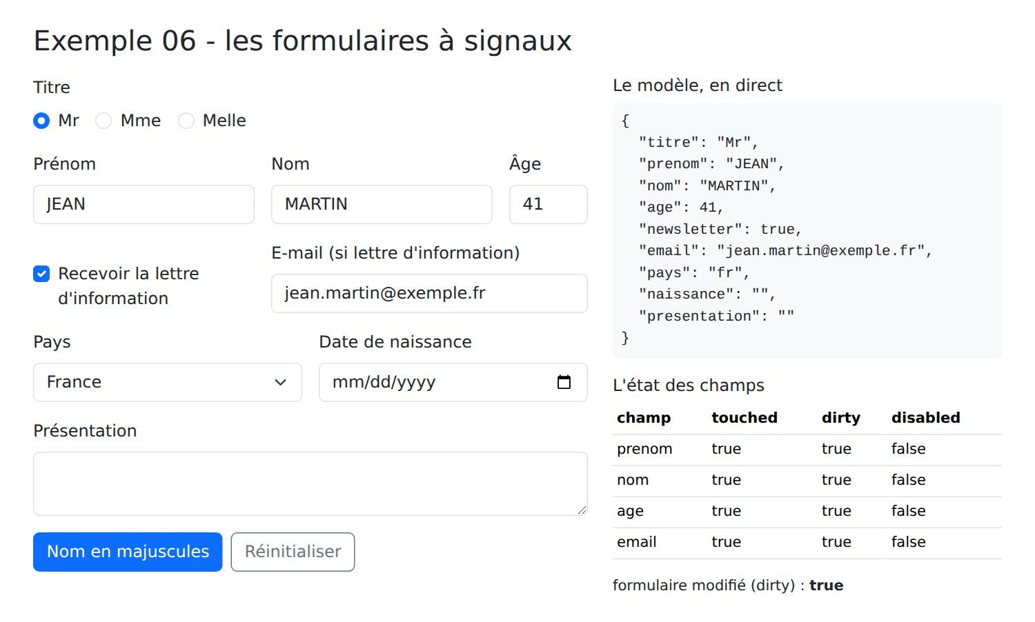The image size is (1035, 622).
Task: Click the "nom" row label in table
Action: pyautogui.click(x=633, y=480)
